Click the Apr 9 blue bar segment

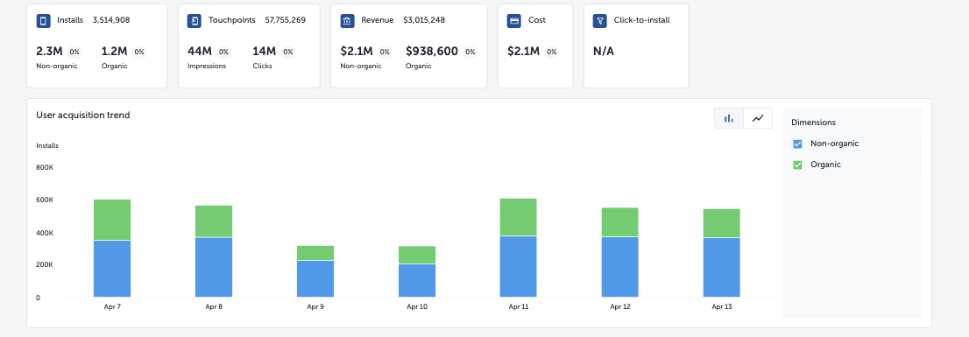pos(315,279)
